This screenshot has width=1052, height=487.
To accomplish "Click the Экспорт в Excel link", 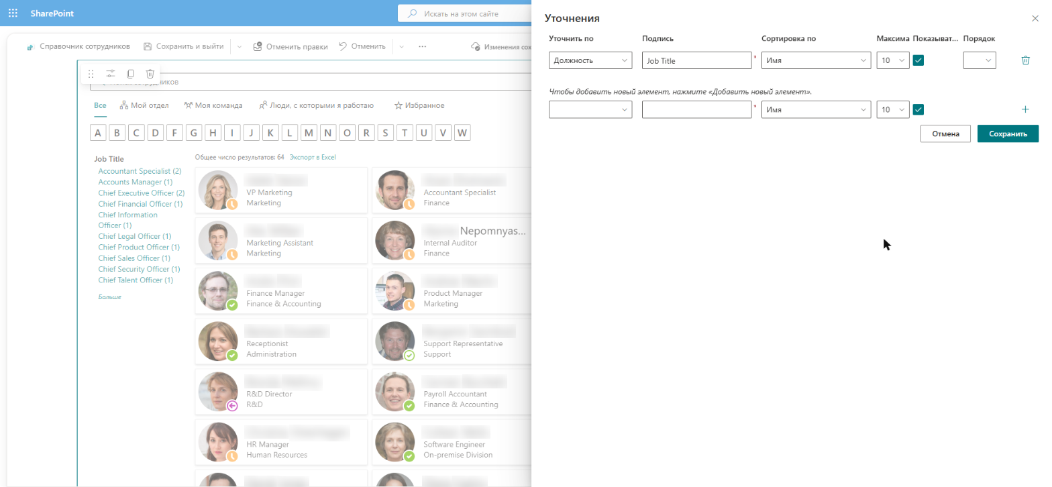I will tap(313, 157).
